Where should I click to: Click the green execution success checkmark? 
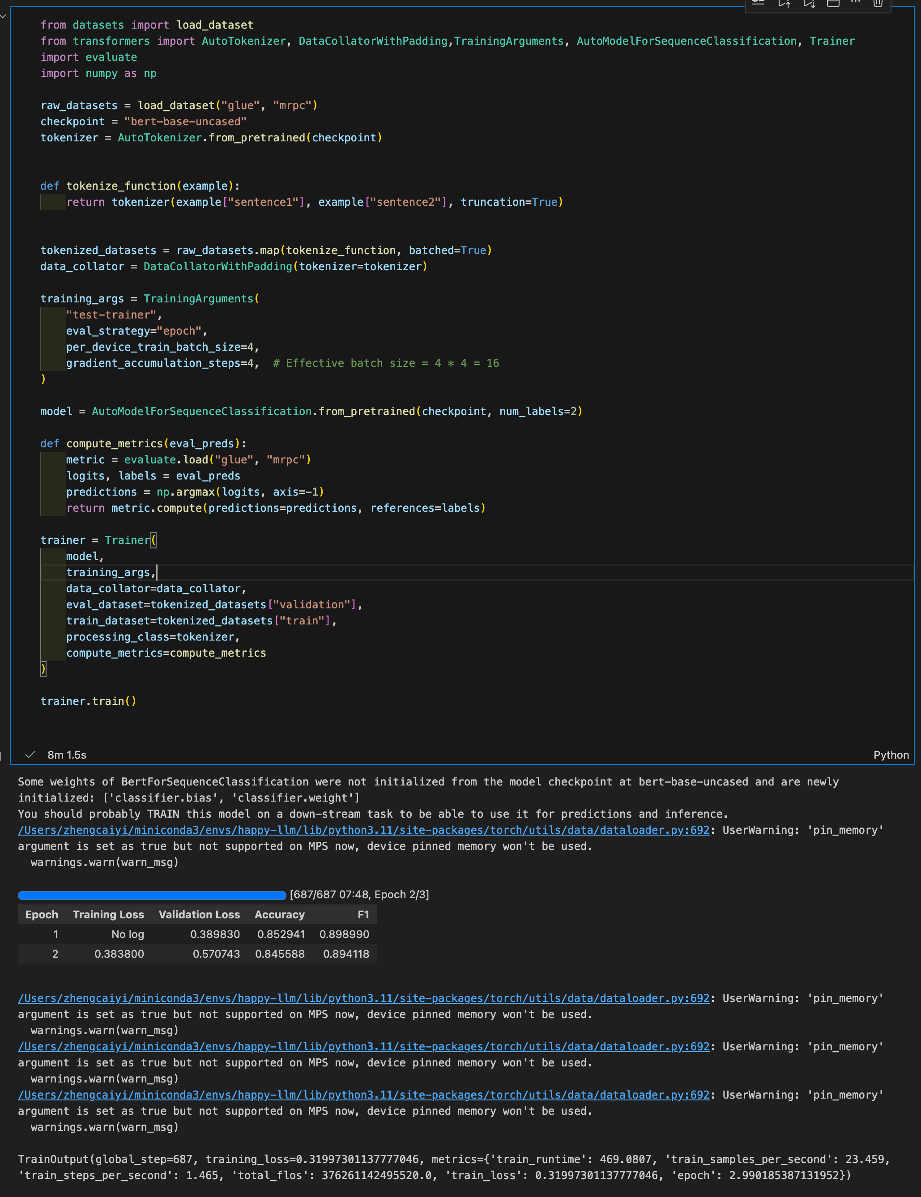(31, 754)
